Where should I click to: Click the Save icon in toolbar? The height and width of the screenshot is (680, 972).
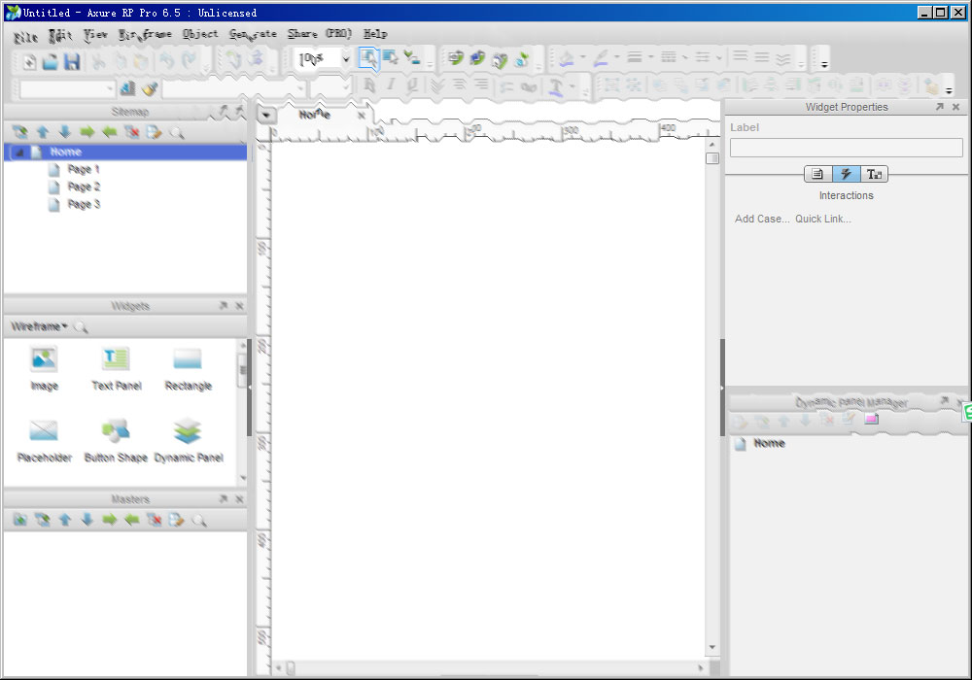72,61
